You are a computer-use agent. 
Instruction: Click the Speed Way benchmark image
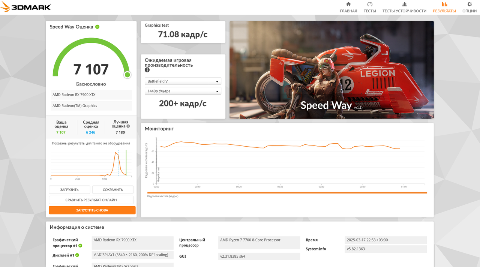point(331,70)
